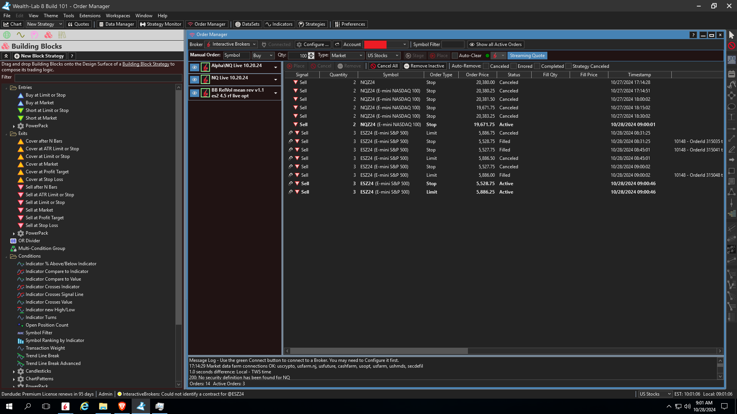
Task: Toggle the Completed auto-remove checkbox
Action: pyautogui.click(x=537, y=66)
